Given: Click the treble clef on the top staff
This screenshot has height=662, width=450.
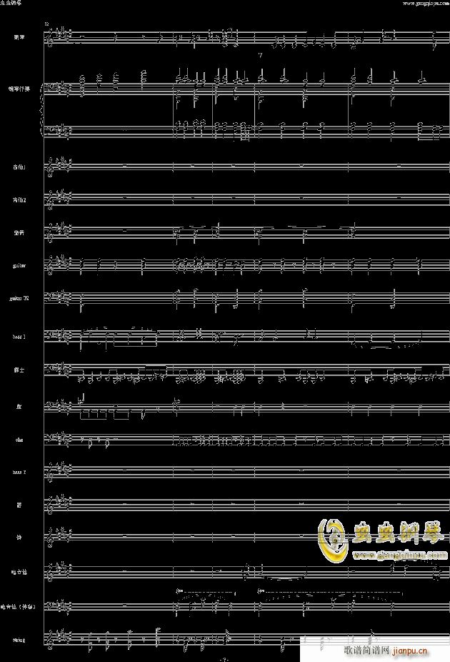Looking at the screenshot, I should pyautogui.click(x=49, y=37).
